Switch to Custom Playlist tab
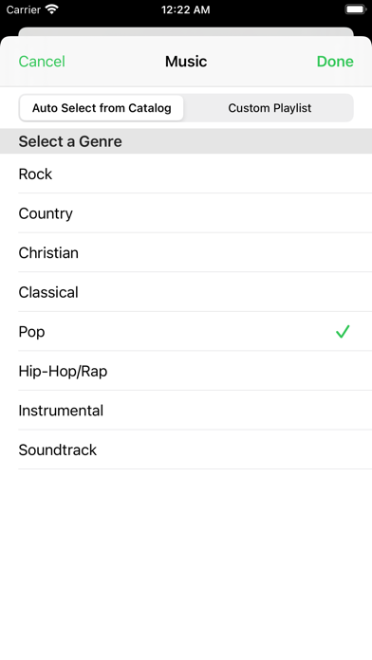Image resolution: width=372 pixels, height=660 pixels. point(270,108)
